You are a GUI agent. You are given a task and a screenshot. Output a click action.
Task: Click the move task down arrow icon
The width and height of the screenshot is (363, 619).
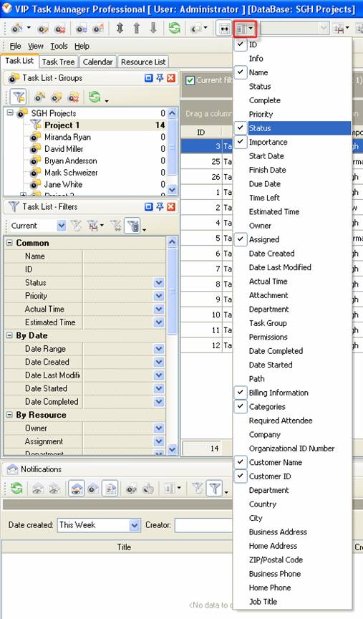(x=153, y=28)
